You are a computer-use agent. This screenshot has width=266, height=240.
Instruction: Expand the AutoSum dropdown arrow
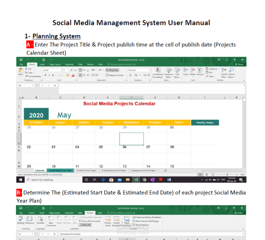[x=219, y=69]
